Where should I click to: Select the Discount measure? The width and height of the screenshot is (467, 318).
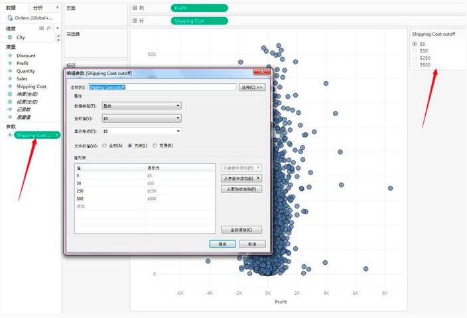pyautogui.click(x=26, y=55)
